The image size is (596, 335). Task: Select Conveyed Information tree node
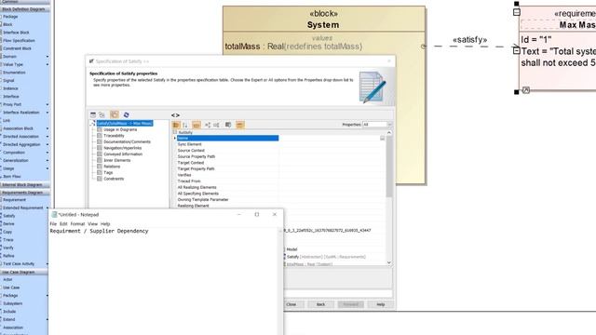(123, 154)
